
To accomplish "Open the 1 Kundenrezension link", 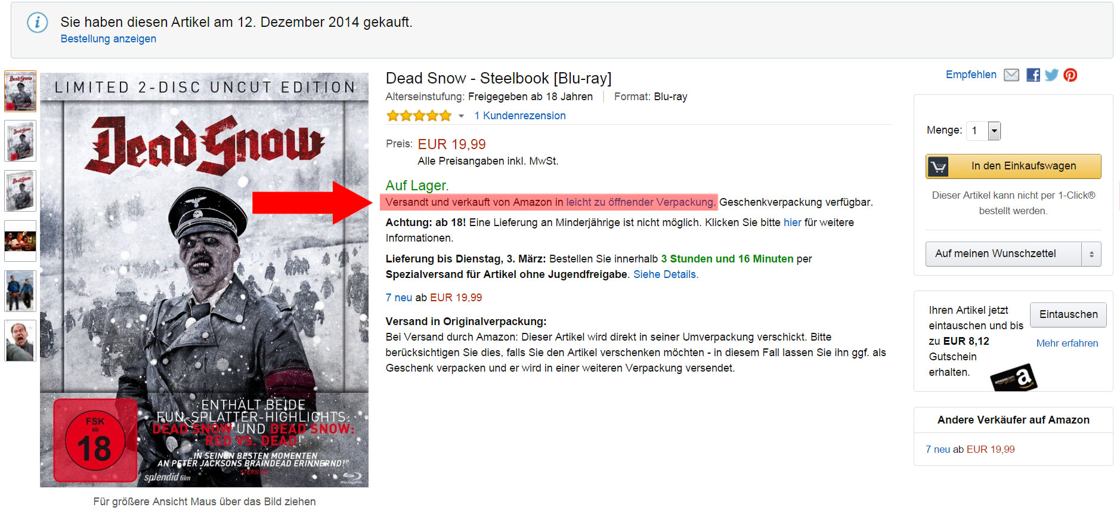I will (520, 116).
